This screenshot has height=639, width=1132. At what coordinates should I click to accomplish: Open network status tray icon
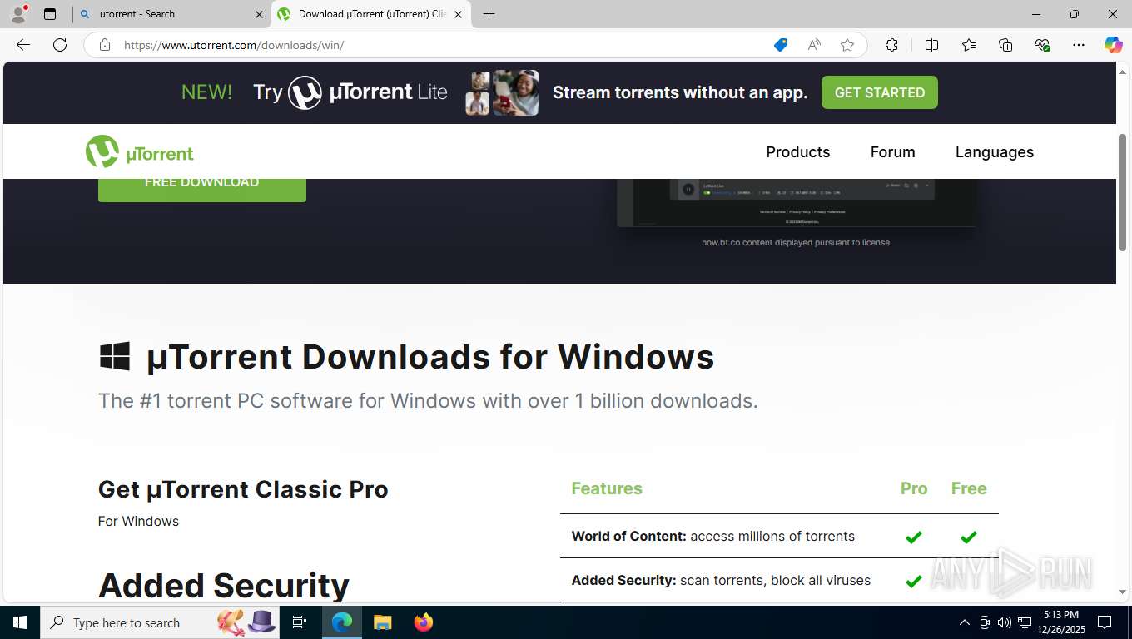click(x=1025, y=622)
